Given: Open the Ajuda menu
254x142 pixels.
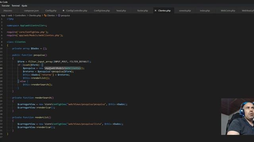Looking at the screenshot, I should (x=24, y=6).
